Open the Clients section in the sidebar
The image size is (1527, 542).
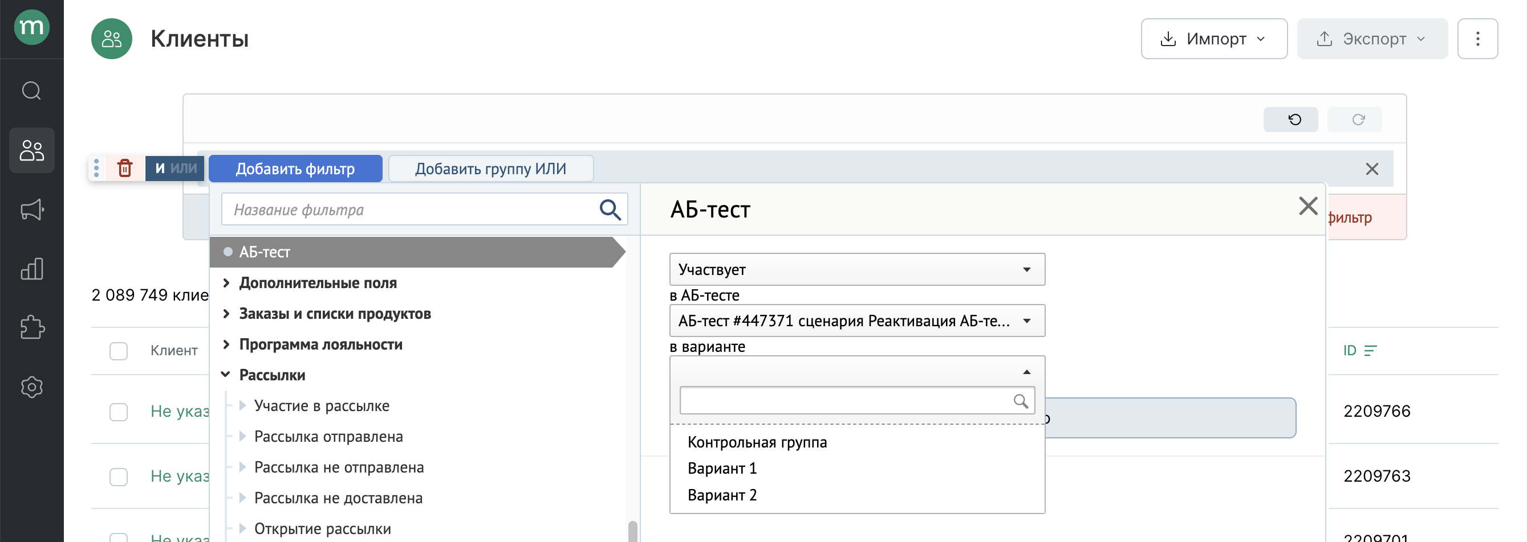pos(31,150)
